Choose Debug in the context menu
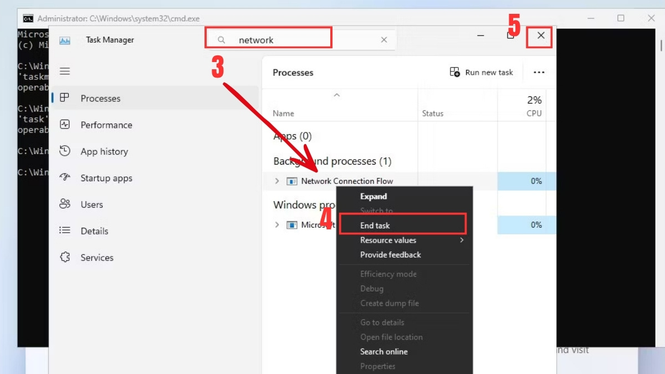The height and width of the screenshot is (374, 665). (372, 289)
